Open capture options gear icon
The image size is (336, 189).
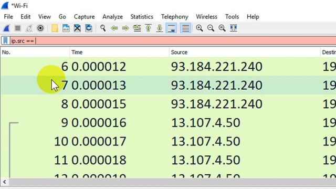point(40,28)
